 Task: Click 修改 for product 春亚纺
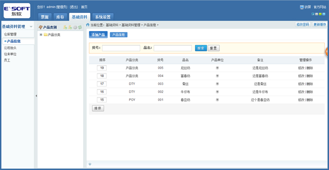tap(301, 100)
